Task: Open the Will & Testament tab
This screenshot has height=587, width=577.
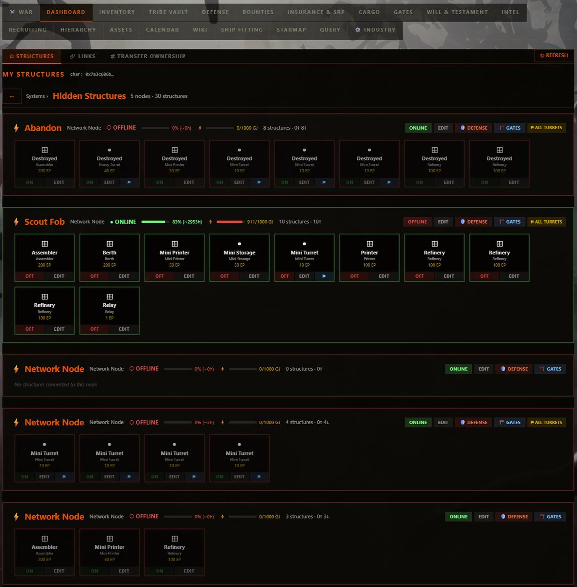Action: 457,12
